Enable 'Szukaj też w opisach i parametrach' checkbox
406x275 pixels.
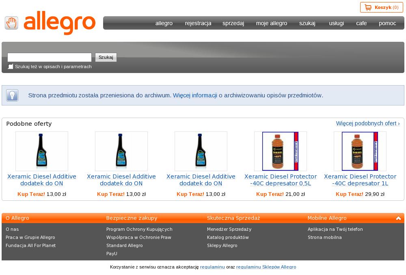[x=11, y=67]
